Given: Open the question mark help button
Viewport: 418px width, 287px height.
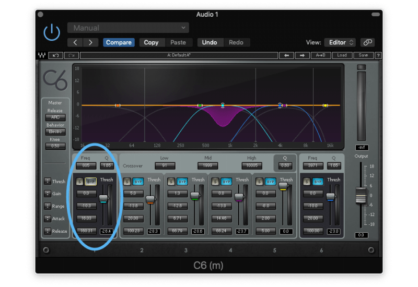Looking at the screenshot, I should pyautogui.click(x=378, y=55).
